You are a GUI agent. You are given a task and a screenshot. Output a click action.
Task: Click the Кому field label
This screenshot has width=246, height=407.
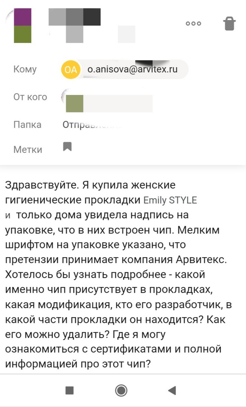[25, 69]
